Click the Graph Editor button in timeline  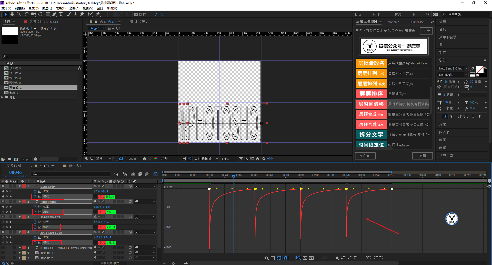coord(155,174)
